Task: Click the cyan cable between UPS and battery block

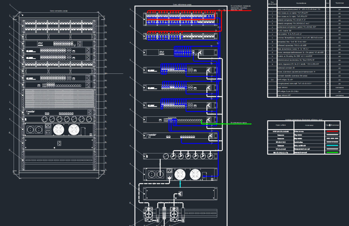Action: [180, 184]
